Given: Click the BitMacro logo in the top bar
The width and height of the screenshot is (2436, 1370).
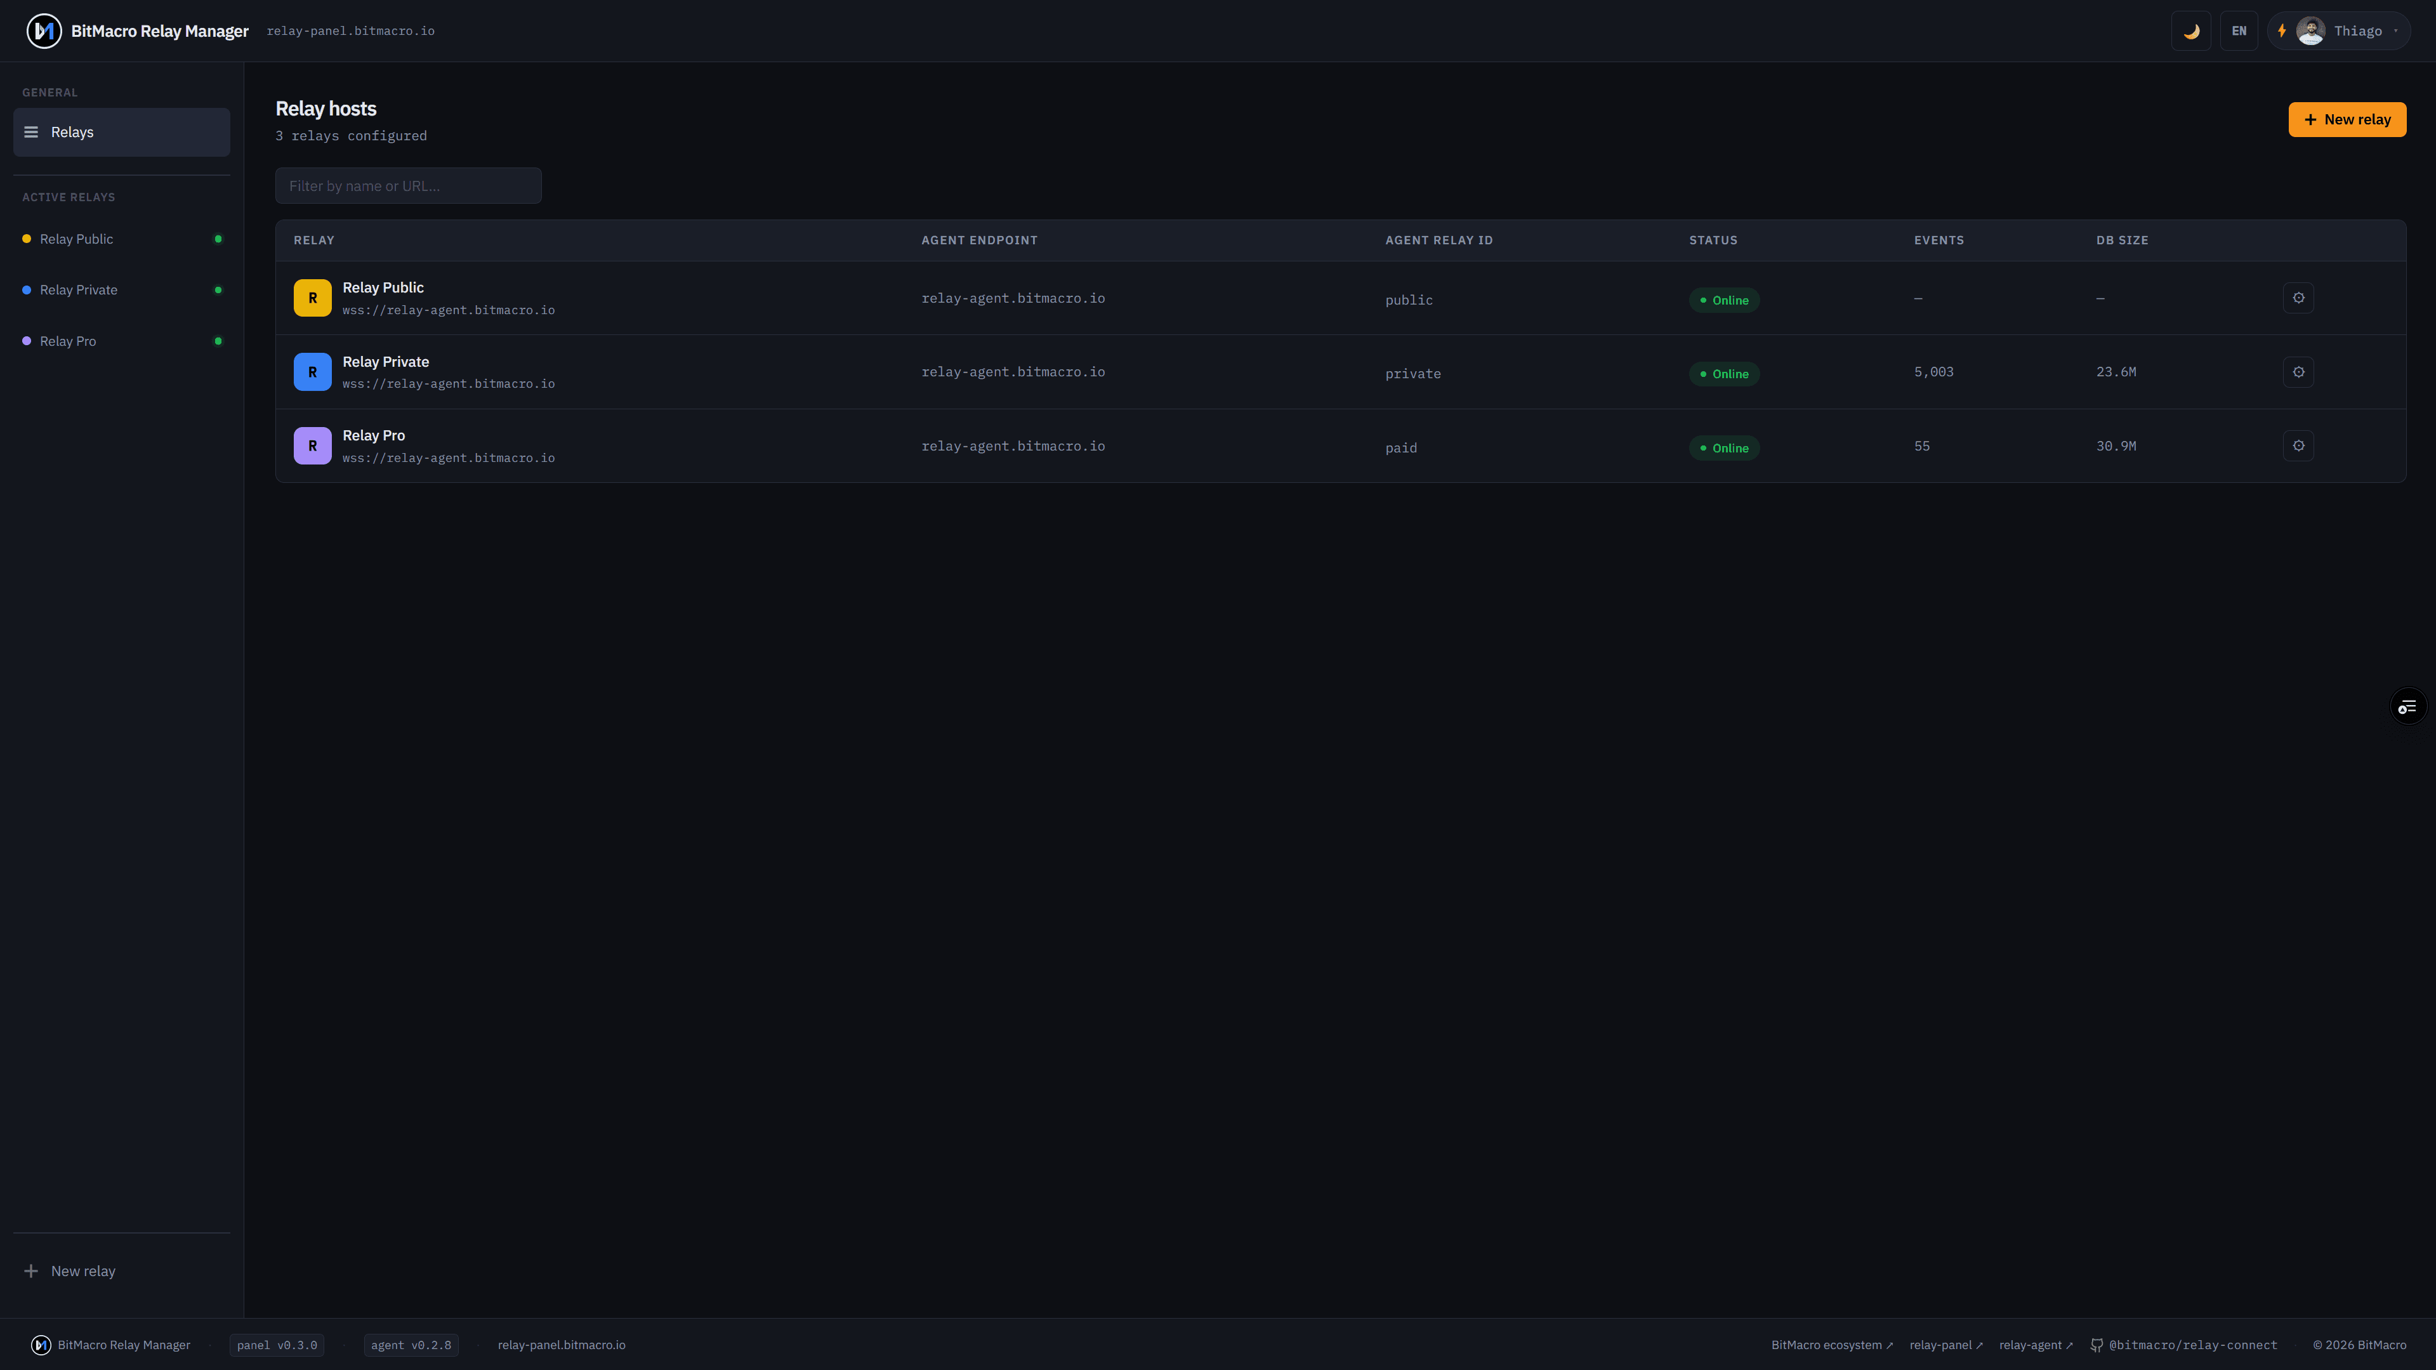Looking at the screenshot, I should click(44, 30).
